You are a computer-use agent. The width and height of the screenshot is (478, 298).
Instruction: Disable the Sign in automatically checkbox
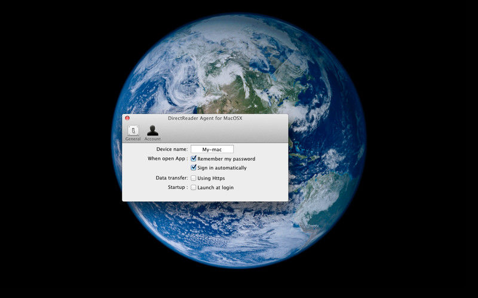pyautogui.click(x=194, y=168)
